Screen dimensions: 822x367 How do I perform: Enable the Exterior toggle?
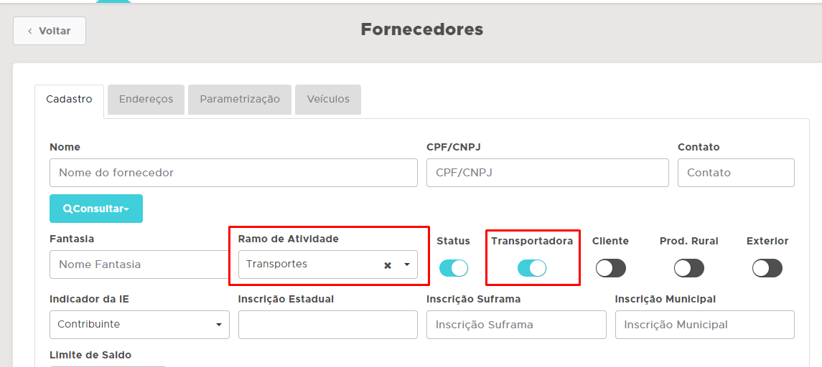(x=767, y=268)
